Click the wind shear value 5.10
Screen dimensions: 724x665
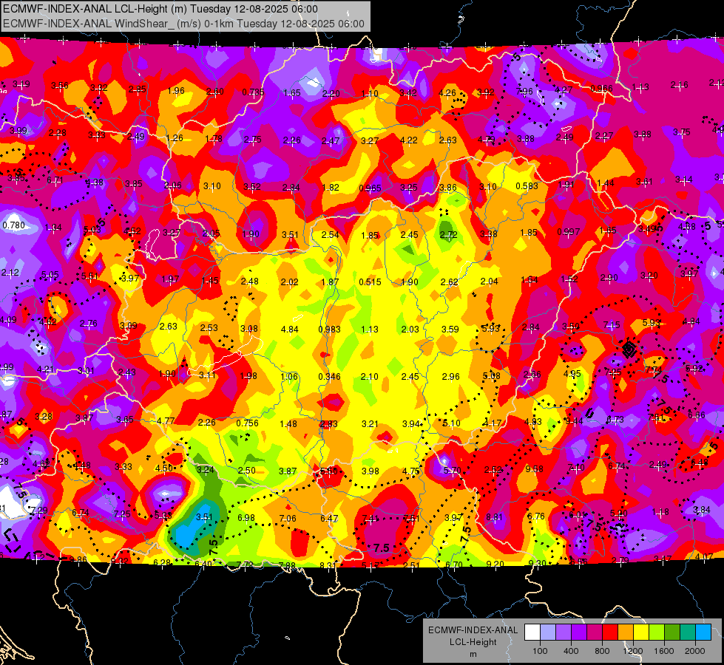(x=451, y=423)
